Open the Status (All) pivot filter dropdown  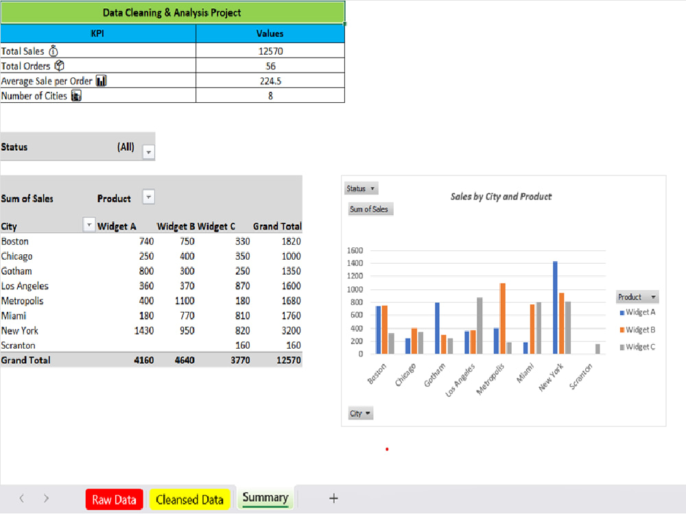[x=149, y=152]
